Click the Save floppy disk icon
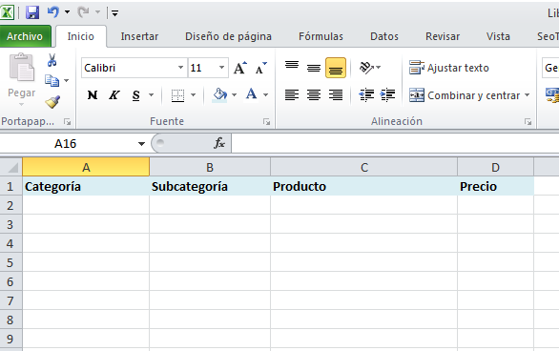559x351 pixels. (32, 12)
